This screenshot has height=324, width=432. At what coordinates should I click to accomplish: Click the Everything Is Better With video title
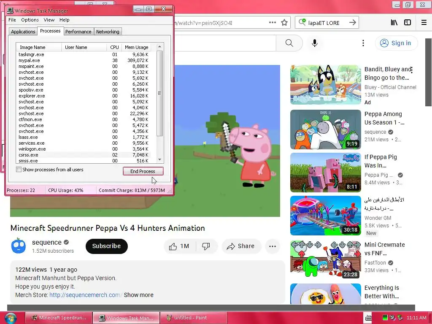point(382,292)
